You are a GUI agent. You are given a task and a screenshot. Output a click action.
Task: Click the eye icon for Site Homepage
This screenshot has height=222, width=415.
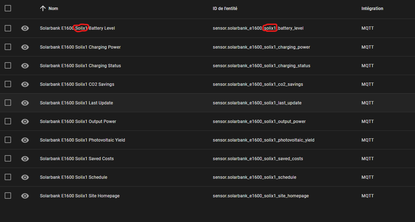tap(25, 196)
